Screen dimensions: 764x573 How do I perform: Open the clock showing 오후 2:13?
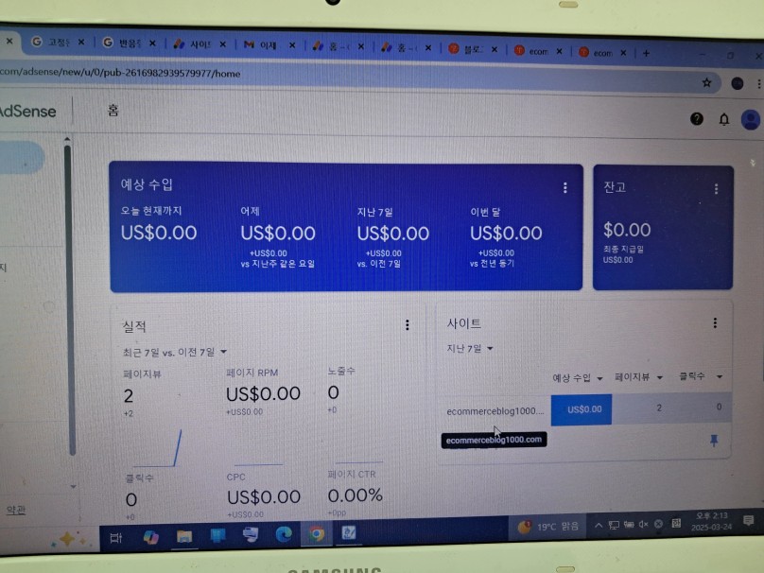(712, 521)
